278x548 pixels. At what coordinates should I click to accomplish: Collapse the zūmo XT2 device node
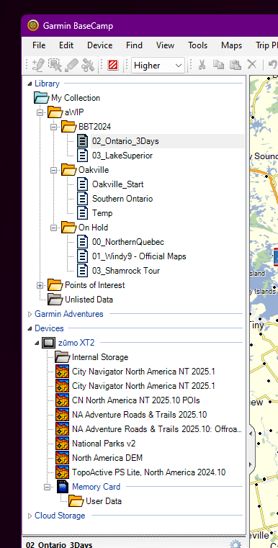pos(37,343)
